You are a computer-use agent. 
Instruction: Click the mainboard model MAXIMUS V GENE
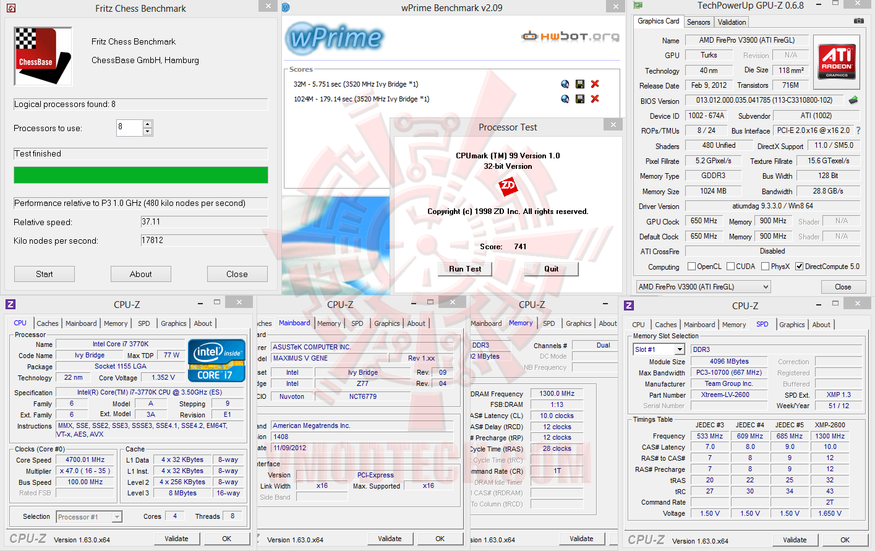(x=330, y=358)
